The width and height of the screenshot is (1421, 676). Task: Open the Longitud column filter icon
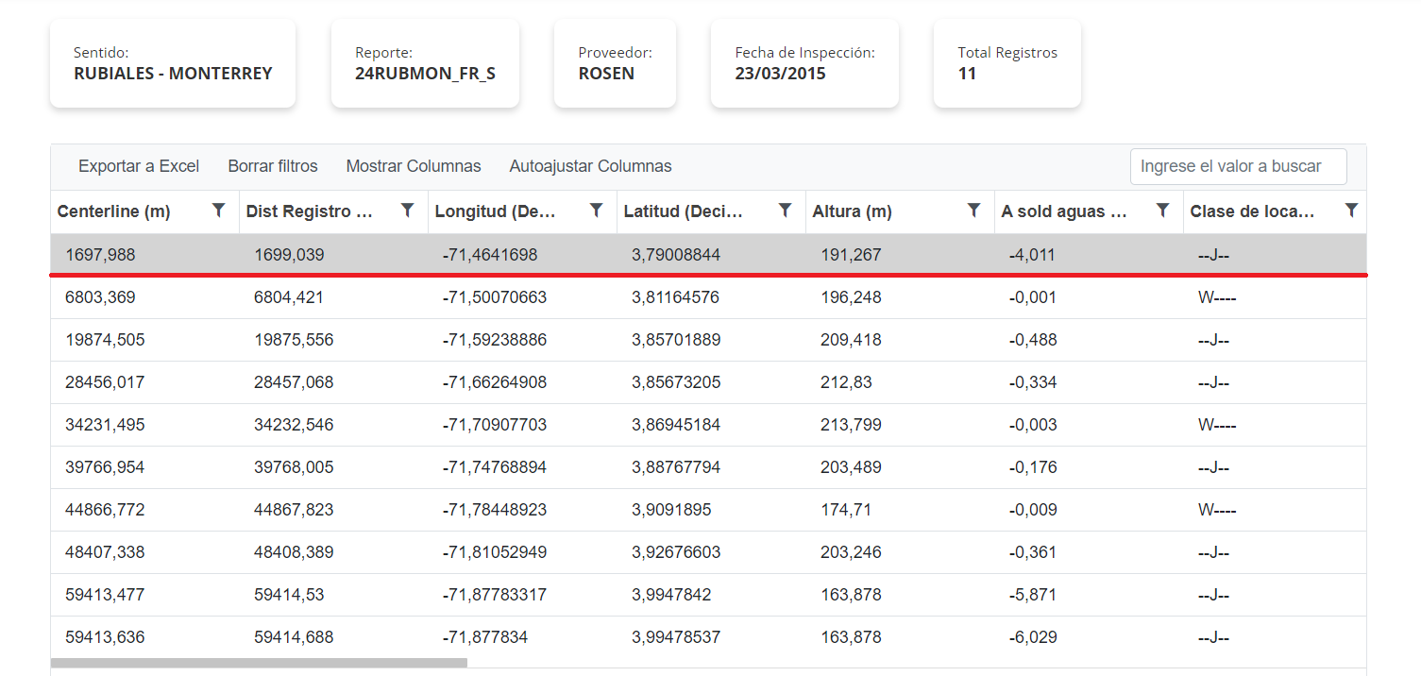pyautogui.click(x=597, y=211)
